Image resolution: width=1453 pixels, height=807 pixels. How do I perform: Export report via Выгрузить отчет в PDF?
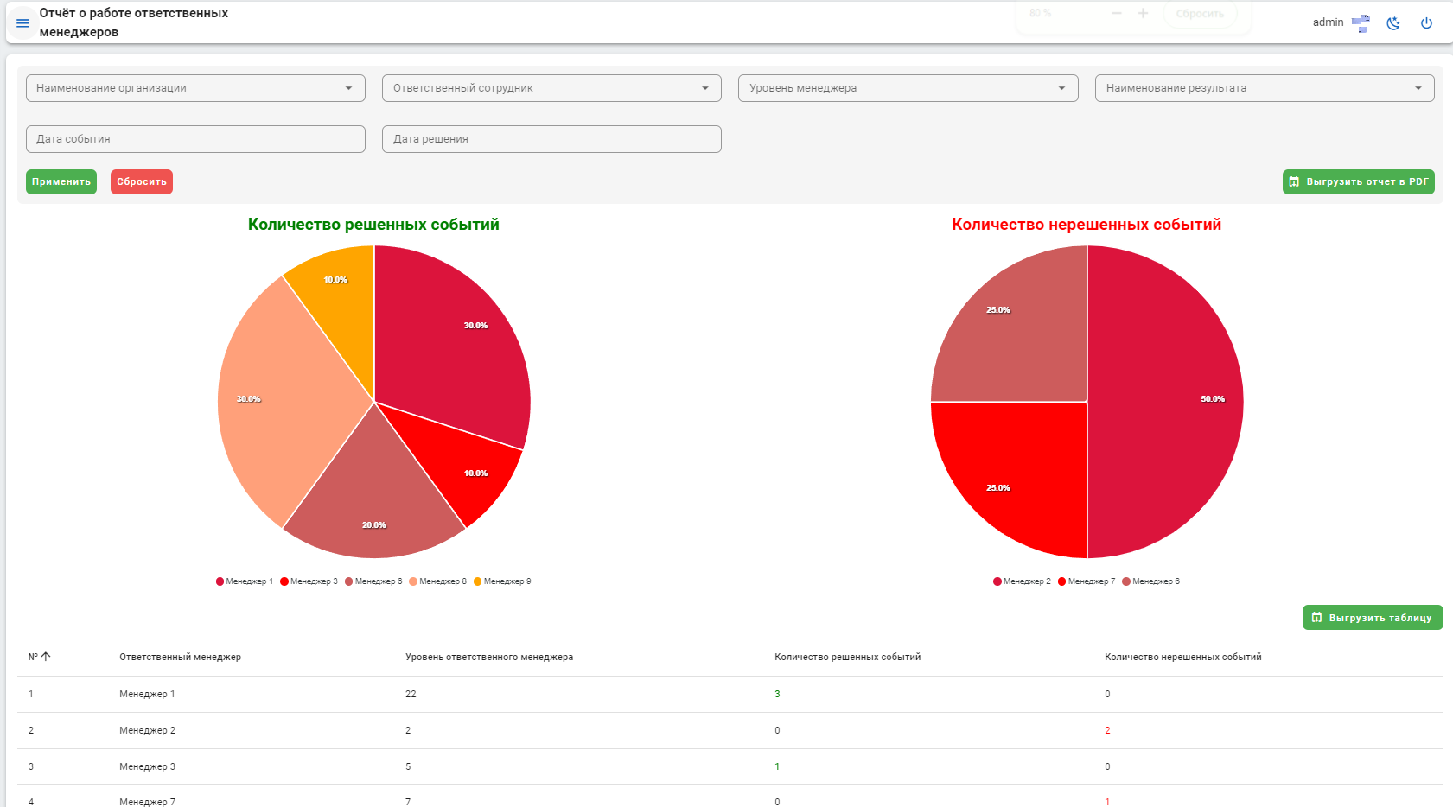1359,181
